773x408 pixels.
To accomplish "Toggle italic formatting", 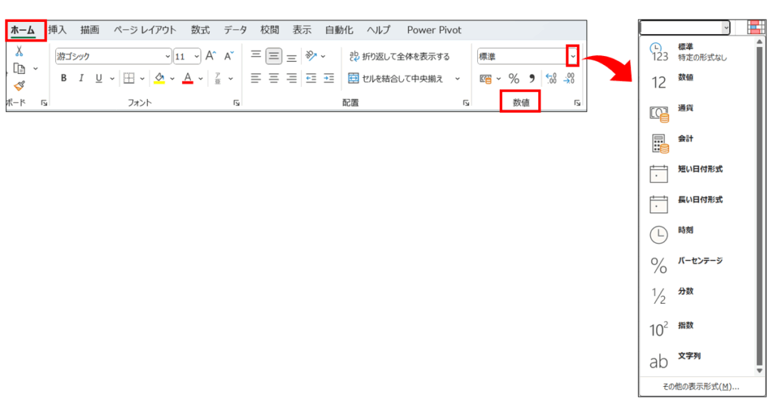I will click(82, 78).
